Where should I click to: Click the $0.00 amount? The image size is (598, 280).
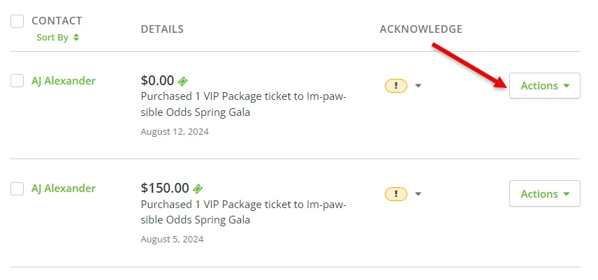157,81
